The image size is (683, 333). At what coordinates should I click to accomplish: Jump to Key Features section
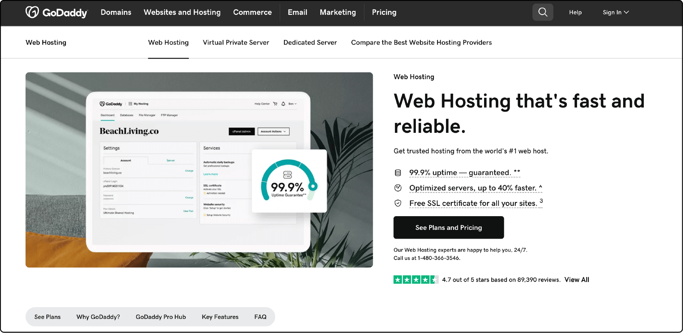[x=220, y=317]
